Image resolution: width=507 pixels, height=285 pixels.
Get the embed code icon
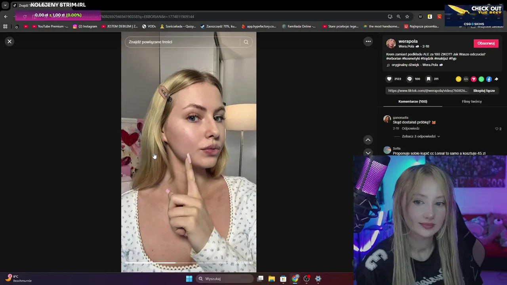tap(466, 79)
